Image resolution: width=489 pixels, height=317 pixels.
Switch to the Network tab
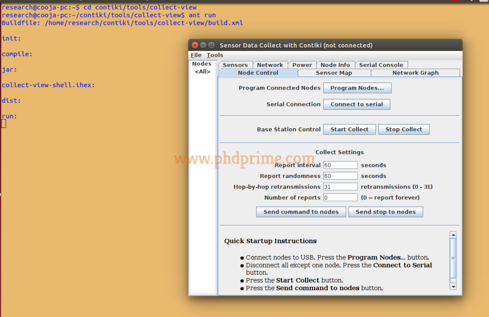tap(270, 65)
